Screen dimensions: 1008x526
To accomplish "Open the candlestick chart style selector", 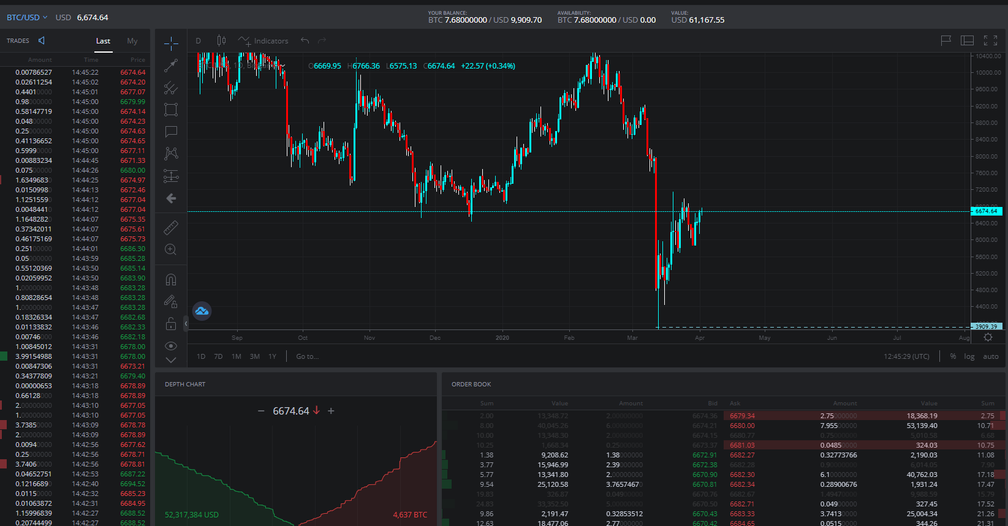I will coord(221,40).
